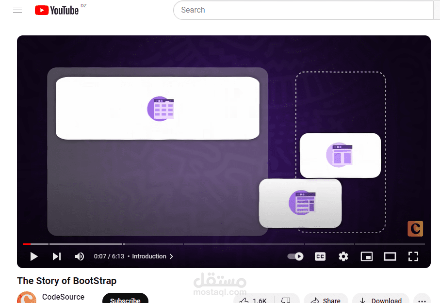Open the CodeSource channel avatar
Image resolution: width=440 pixels, height=303 pixels.
click(27, 297)
